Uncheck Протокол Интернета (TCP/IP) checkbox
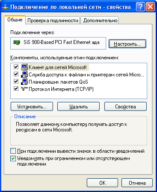Viewport: 157px width, 192px height. [x=16, y=89]
